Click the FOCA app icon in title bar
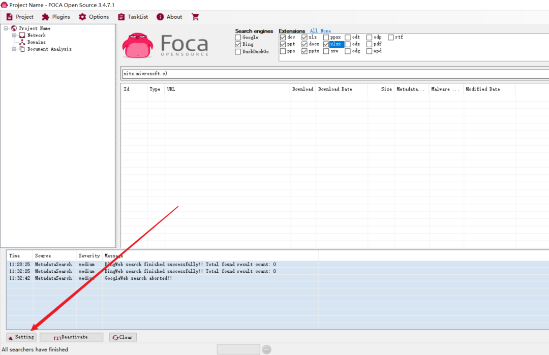The image size is (549, 355). [4, 5]
